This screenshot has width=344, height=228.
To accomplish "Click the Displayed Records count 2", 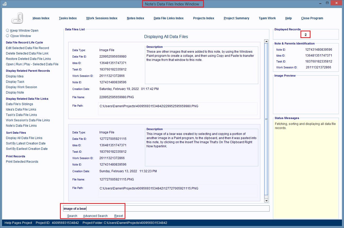I will point(306,34).
